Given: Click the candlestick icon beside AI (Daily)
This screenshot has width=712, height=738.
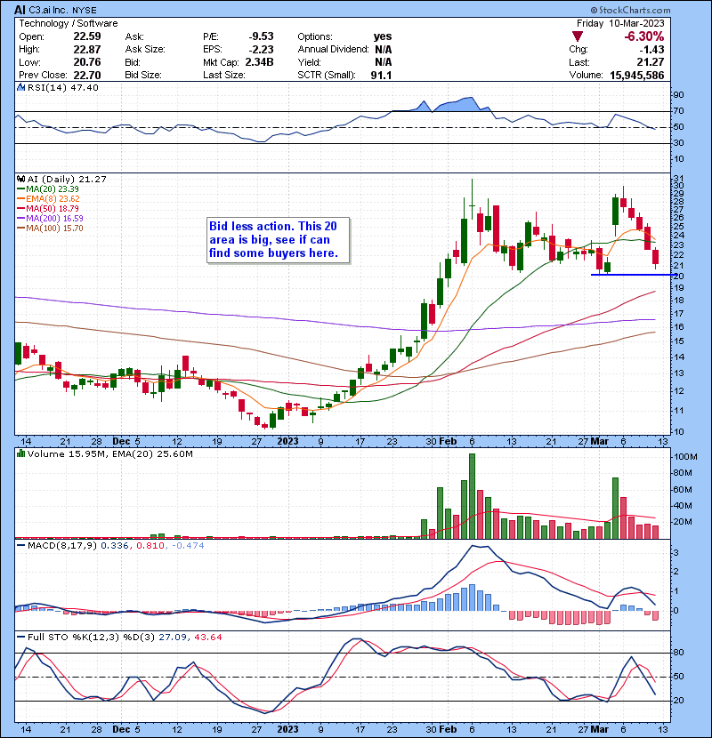Looking at the screenshot, I should 20,179.
